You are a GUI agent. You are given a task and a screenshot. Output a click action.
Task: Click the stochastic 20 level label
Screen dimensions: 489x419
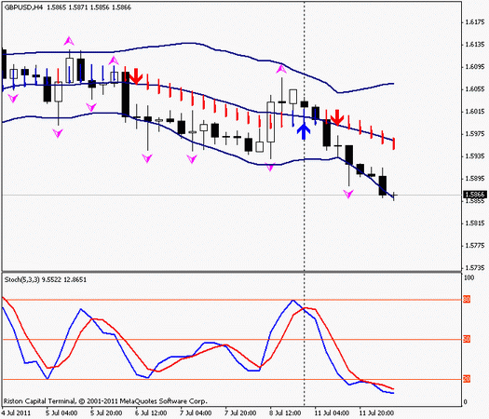point(467,379)
